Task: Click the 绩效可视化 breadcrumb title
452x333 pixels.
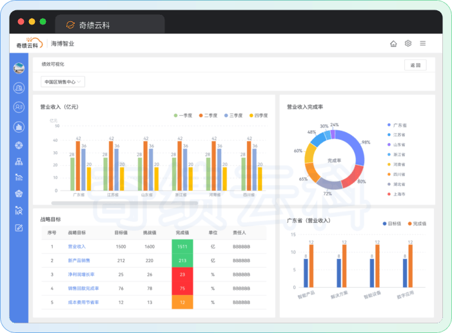Action: 53,64
